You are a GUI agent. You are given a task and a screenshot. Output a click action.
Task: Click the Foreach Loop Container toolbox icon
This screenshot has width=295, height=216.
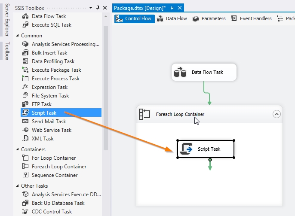click(x=25, y=166)
